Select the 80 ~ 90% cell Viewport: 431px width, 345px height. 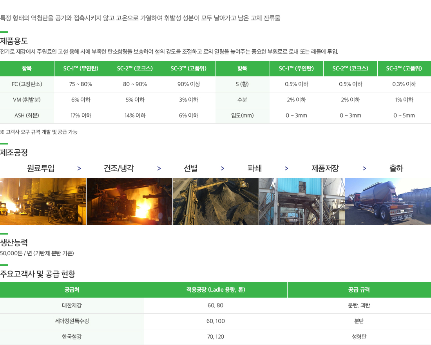pyautogui.click(x=135, y=84)
